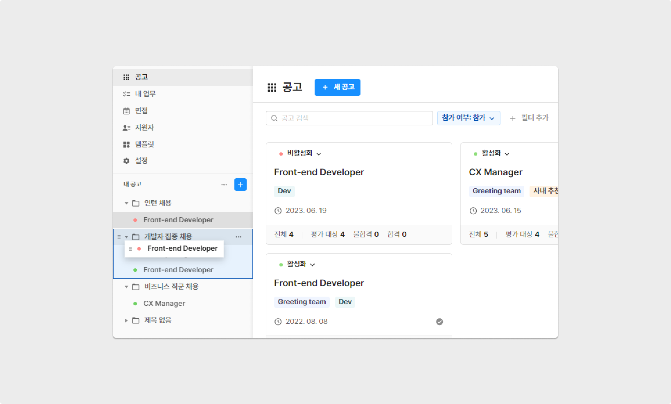Click the 지원자 people icon in sidebar
This screenshot has height=404, width=671.
tap(126, 128)
